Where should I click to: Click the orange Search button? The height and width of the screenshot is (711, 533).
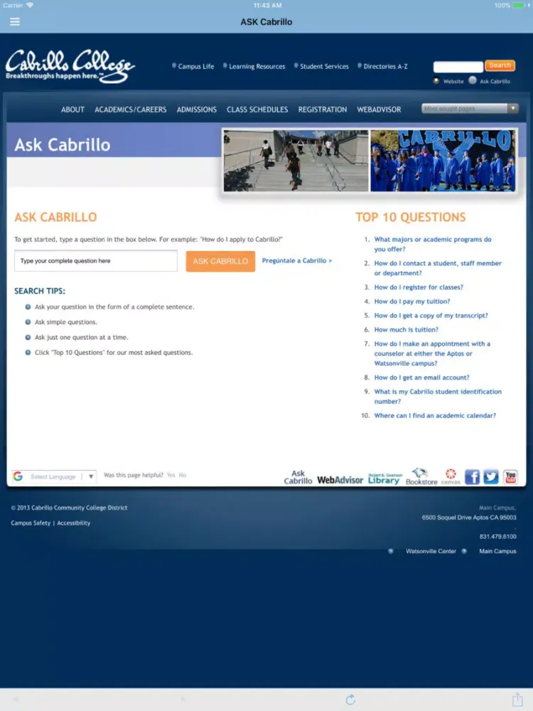coord(500,65)
